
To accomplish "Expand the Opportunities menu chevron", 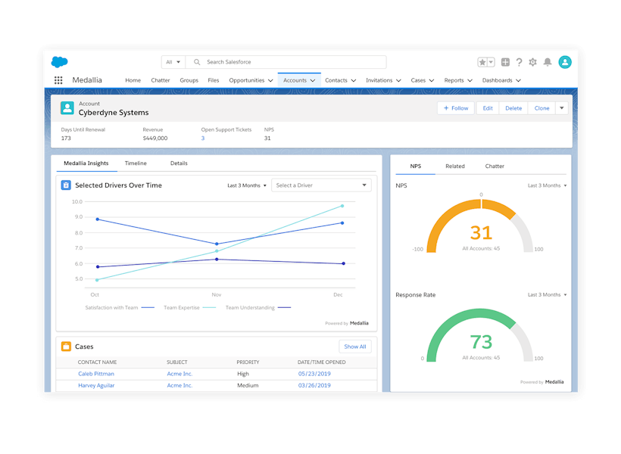I will pos(270,80).
